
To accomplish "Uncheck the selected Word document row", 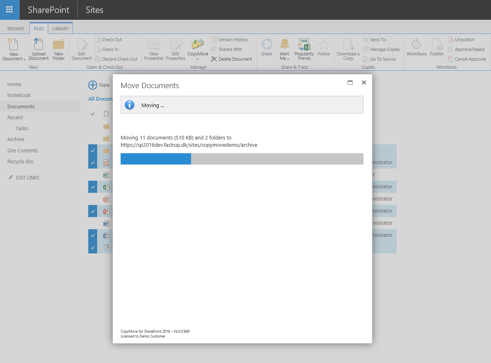I will [93, 235].
